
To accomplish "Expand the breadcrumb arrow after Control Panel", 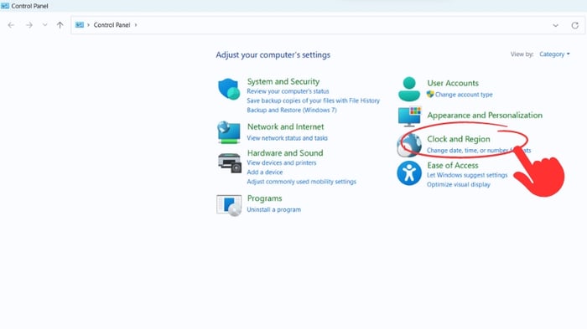I will (x=136, y=25).
